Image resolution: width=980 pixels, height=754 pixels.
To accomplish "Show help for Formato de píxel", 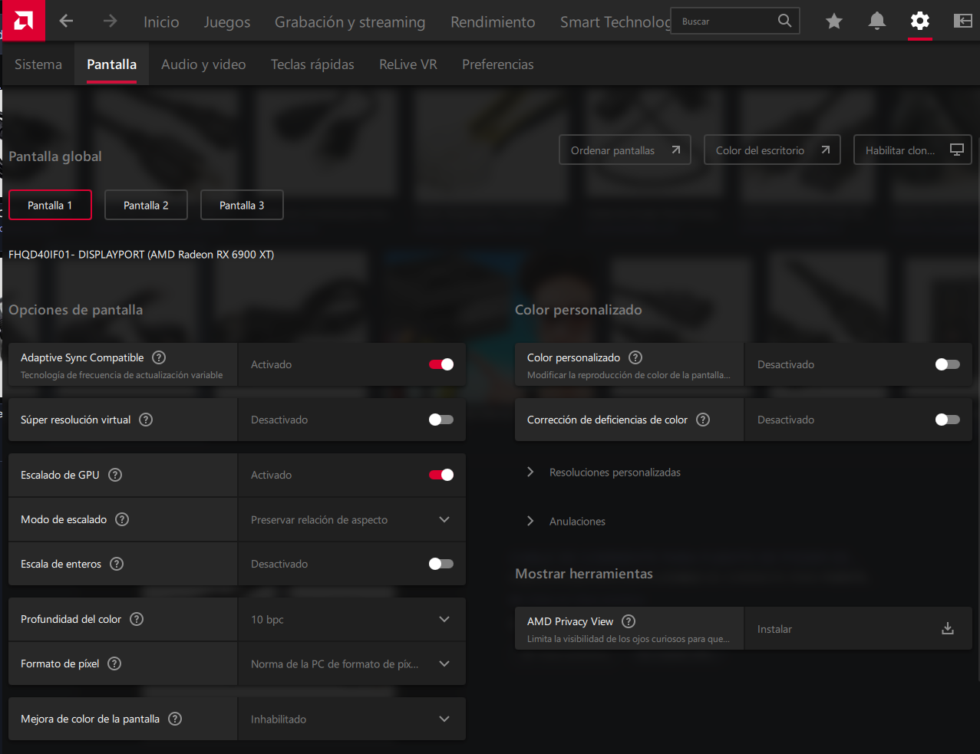I will click(x=114, y=663).
